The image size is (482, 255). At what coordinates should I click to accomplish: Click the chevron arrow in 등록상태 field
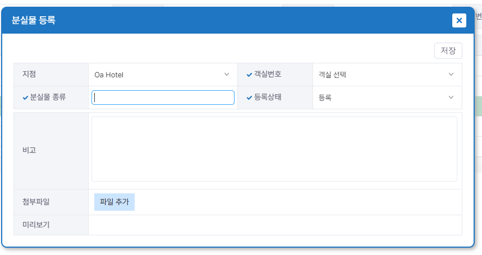tap(451, 98)
